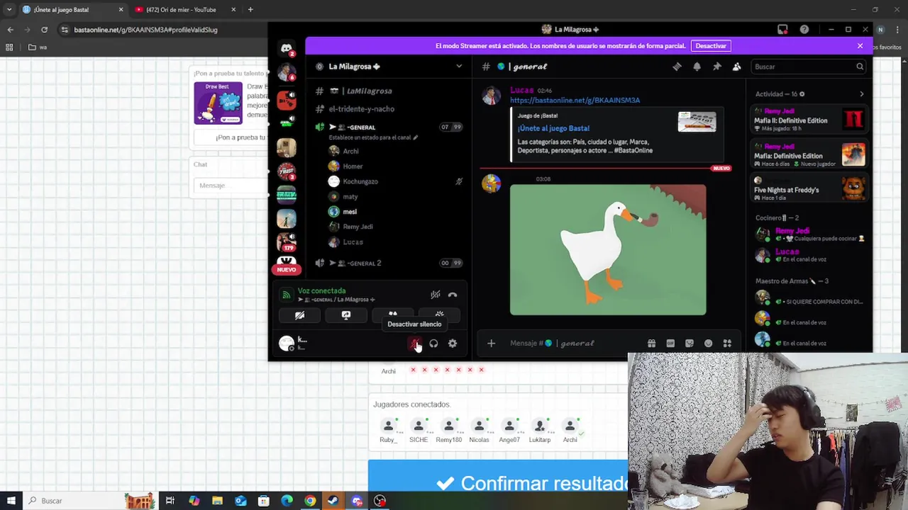This screenshot has height=510, width=908.
Task: Switch to Únete al juego Basta browser tab
Action: pos(71,10)
